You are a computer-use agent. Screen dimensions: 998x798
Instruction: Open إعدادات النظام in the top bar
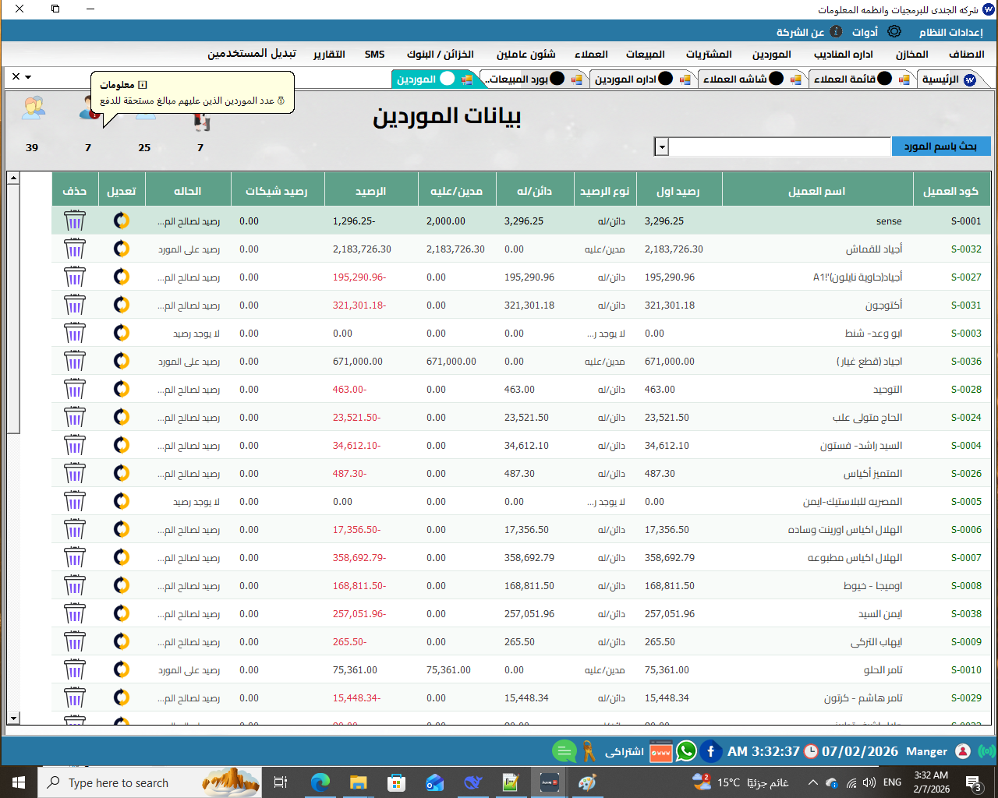coord(950,32)
